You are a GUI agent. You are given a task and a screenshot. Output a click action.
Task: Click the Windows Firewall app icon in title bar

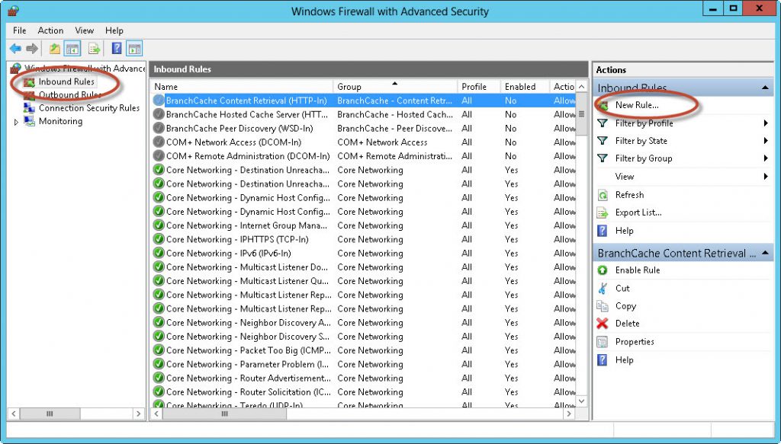14,11
